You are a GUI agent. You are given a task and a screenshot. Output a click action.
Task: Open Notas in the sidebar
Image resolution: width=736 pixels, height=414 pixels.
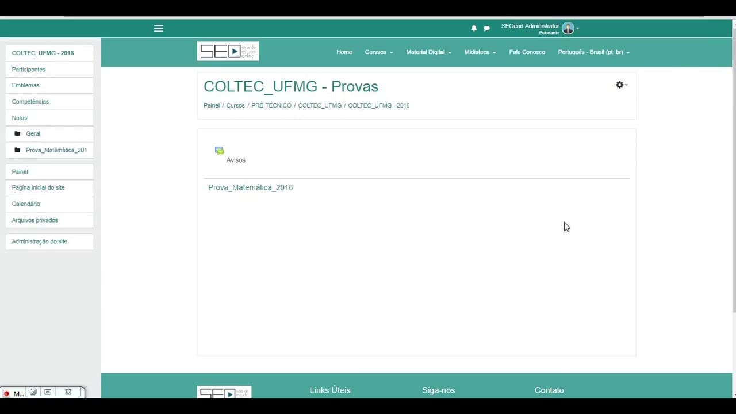pos(49,118)
